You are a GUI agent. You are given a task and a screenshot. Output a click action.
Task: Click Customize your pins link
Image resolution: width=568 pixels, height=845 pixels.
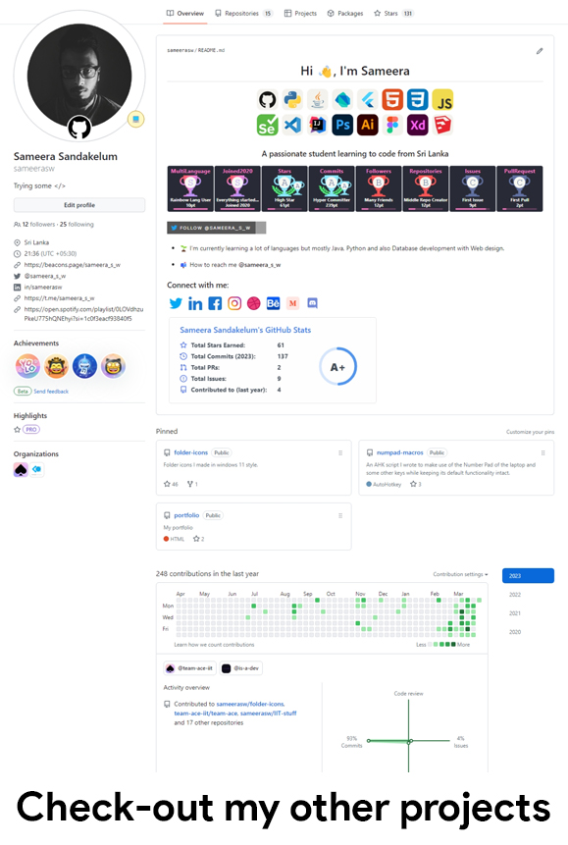pos(530,432)
